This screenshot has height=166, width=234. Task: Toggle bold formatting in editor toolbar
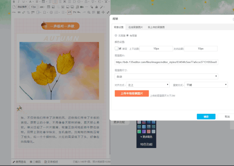[14, 2]
